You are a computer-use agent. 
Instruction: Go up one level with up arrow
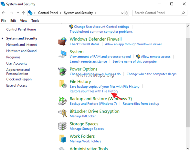point(24,13)
